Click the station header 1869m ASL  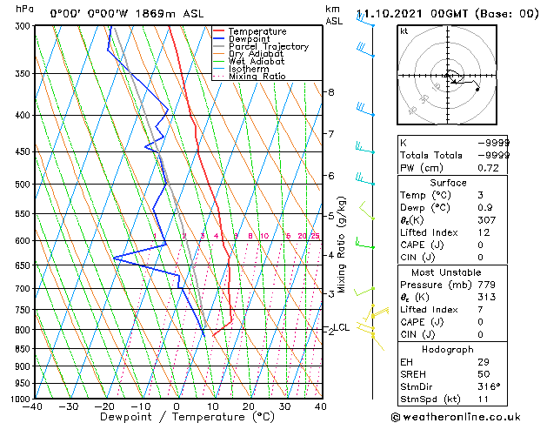pos(170,14)
